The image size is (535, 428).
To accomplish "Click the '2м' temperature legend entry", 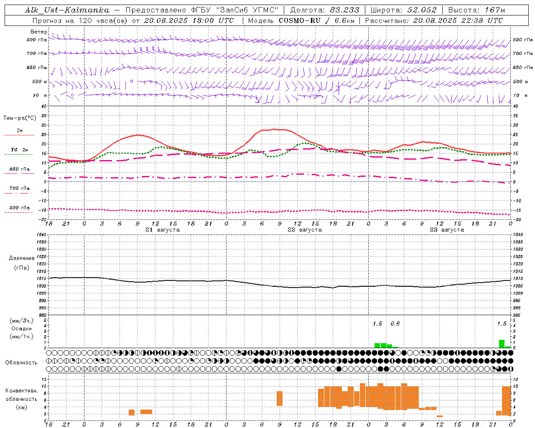I will [20, 131].
